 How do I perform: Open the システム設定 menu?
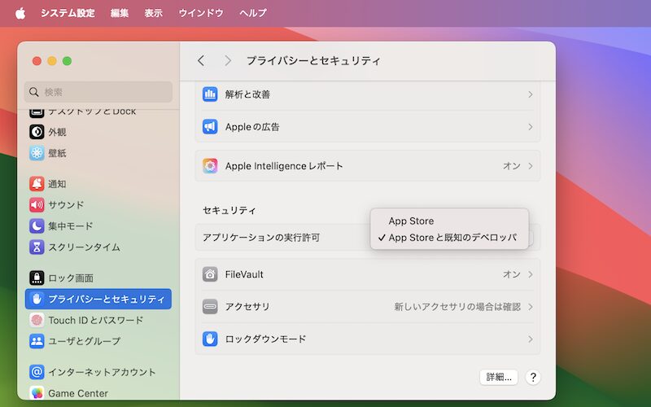click(x=68, y=13)
